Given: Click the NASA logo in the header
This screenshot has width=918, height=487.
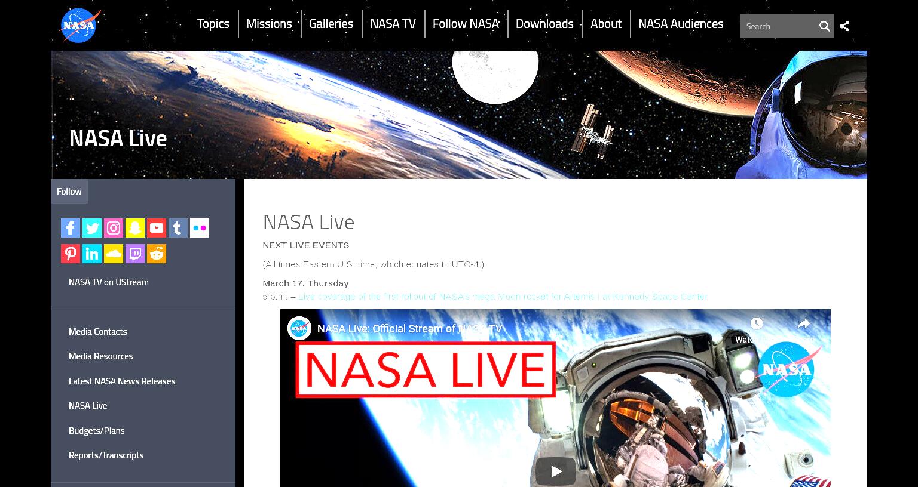Looking at the screenshot, I should 80,26.
